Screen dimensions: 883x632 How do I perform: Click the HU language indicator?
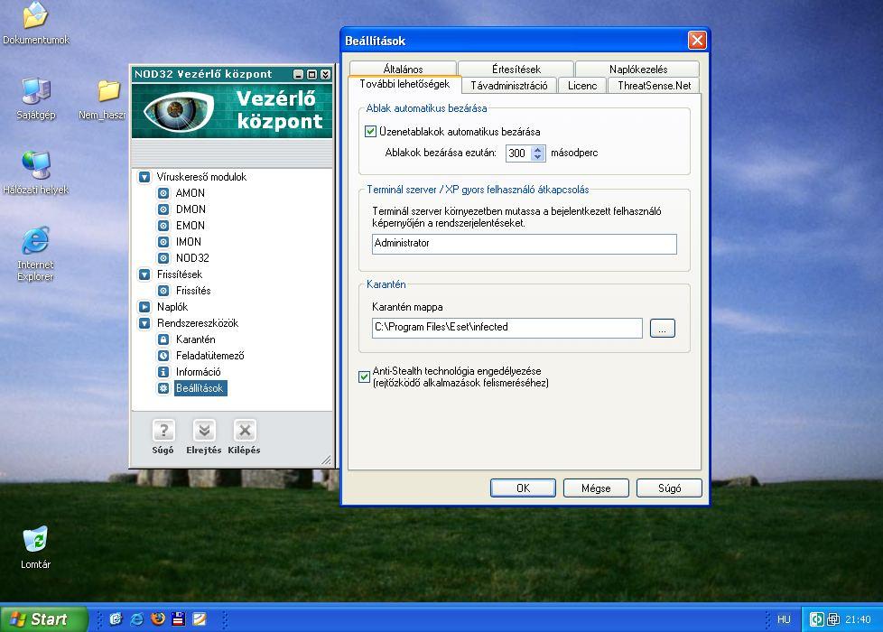(784, 619)
